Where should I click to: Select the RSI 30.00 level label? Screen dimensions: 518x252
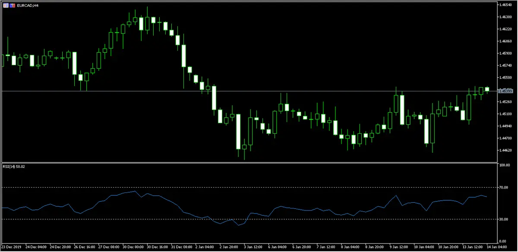point(505,219)
